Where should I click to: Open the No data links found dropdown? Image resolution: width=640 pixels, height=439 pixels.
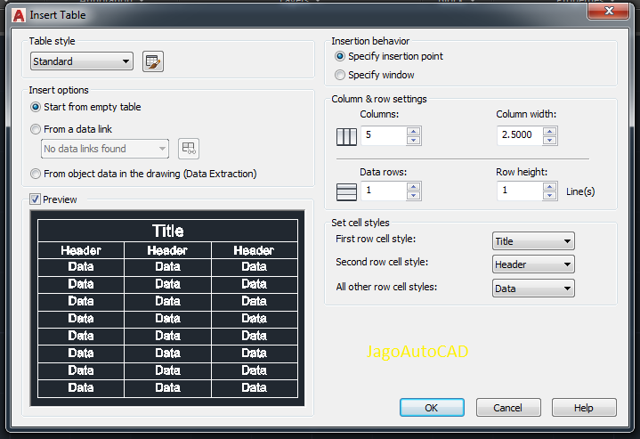(x=105, y=149)
